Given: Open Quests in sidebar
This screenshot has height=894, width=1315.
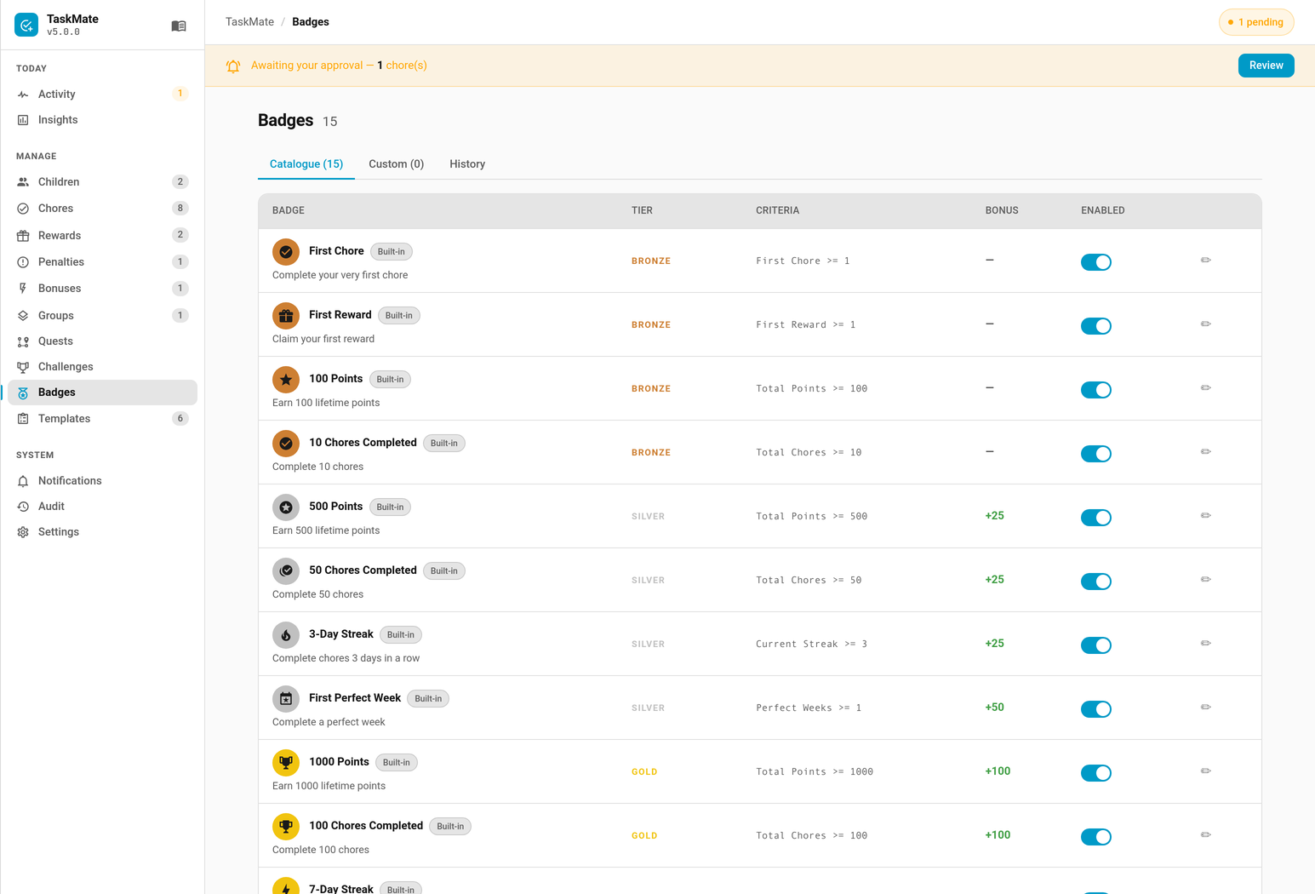Looking at the screenshot, I should coord(102,341).
